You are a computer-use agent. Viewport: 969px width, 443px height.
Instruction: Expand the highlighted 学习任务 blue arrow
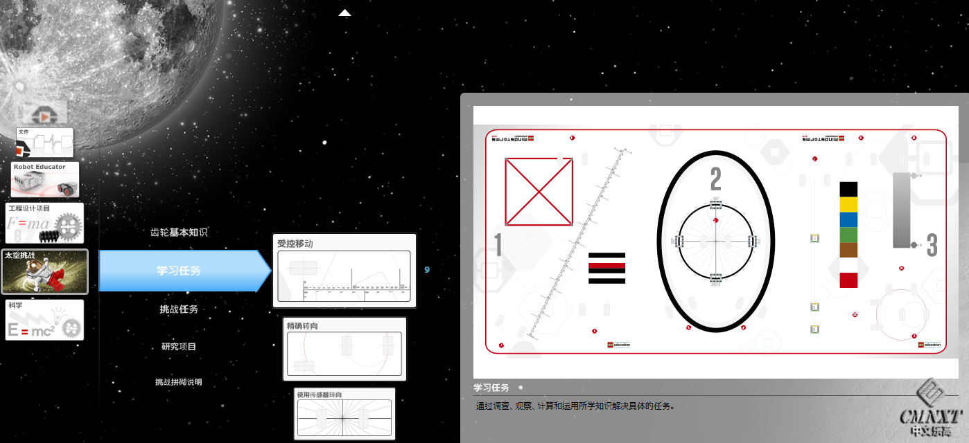tap(184, 271)
